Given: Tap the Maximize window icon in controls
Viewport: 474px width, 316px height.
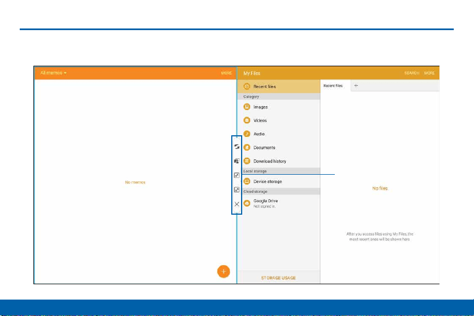Looking at the screenshot, I should click(x=237, y=189).
